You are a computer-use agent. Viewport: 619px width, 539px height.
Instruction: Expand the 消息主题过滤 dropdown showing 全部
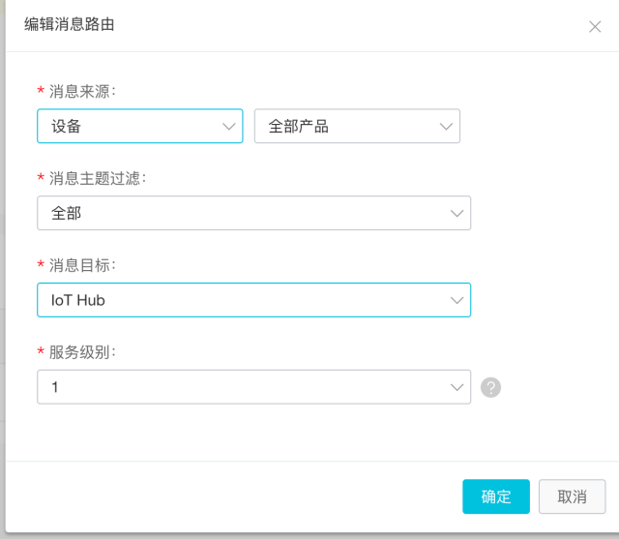click(242, 213)
